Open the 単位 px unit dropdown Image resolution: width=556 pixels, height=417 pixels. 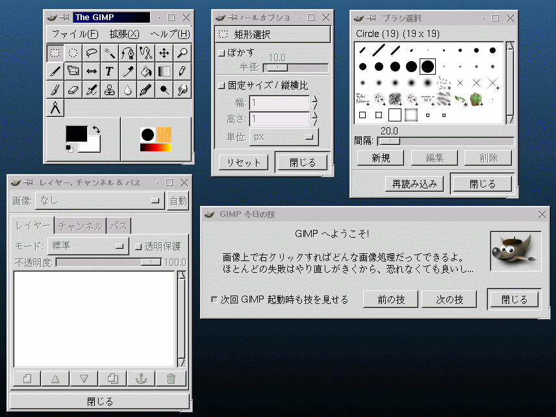pos(284,137)
